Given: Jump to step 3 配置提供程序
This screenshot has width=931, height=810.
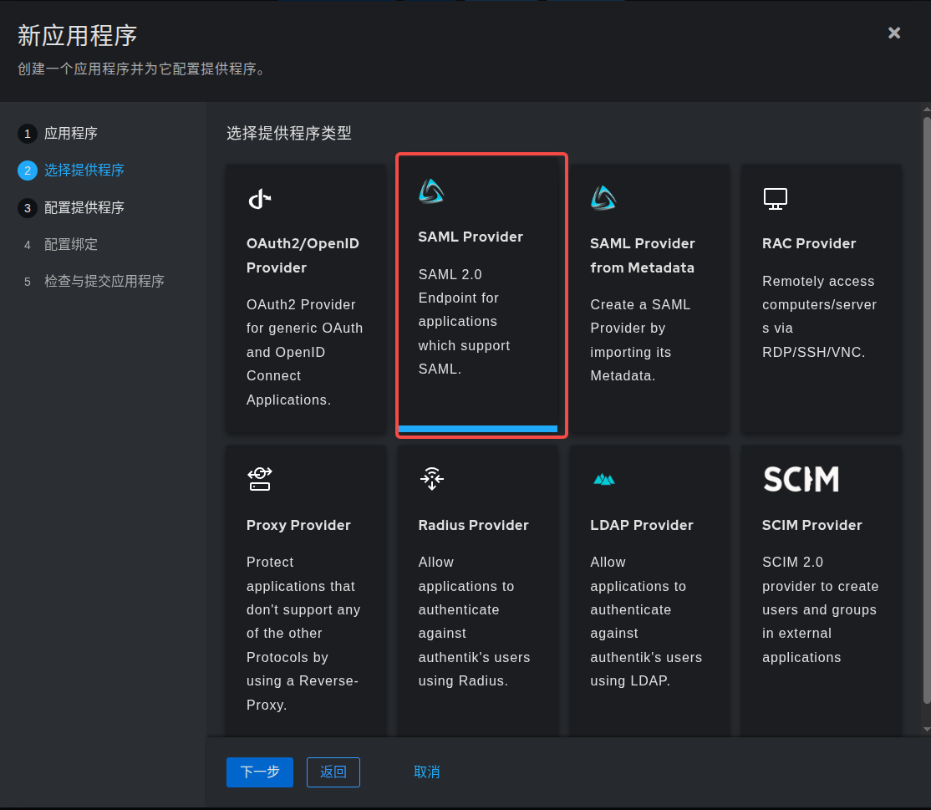Looking at the screenshot, I should pyautogui.click(x=71, y=208).
